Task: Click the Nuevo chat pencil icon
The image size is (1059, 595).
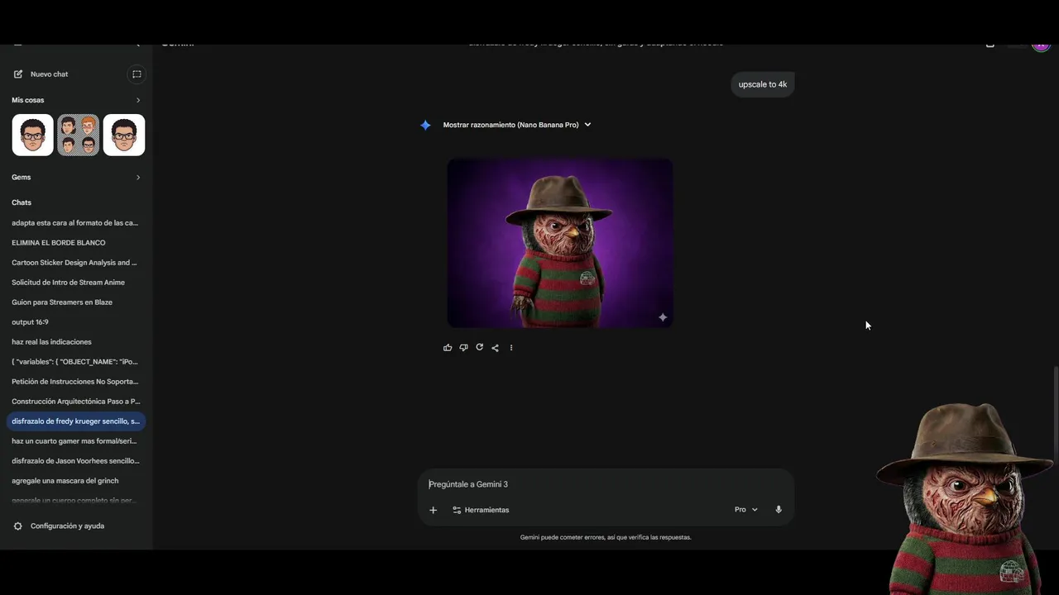Action: [18, 74]
